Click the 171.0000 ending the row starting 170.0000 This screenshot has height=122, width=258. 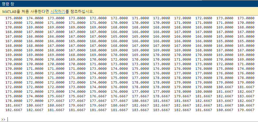click(x=246, y=64)
